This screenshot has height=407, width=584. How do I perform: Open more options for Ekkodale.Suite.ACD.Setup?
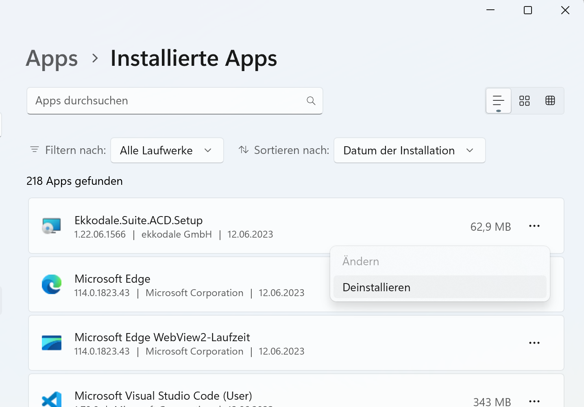click(x=534, y=226)
